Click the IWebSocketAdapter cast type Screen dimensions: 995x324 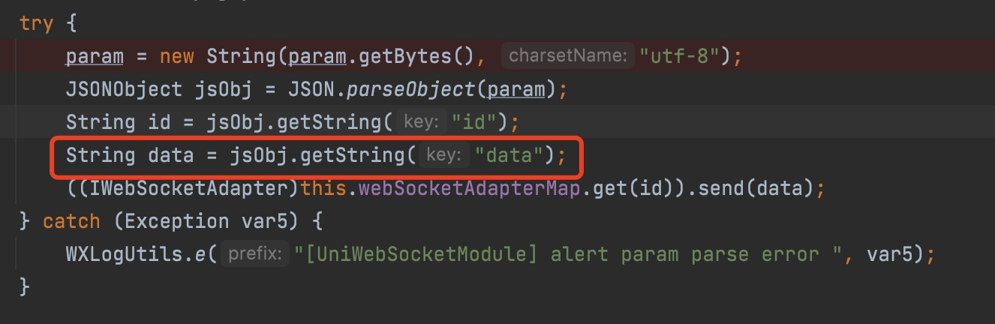(x=188, y=188)
